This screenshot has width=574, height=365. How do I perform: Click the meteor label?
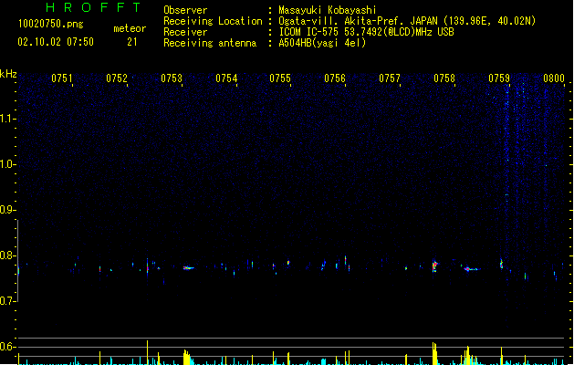[x=130, y=28]
